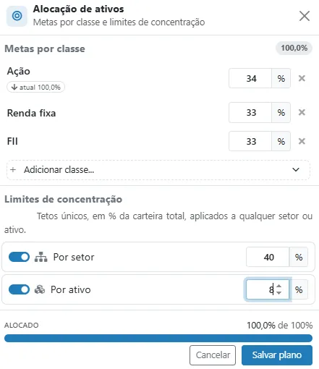Focus the Ação percentage input field
This screenshot has height=369, width=319.
pyautogui.click(x=250, y=78)
